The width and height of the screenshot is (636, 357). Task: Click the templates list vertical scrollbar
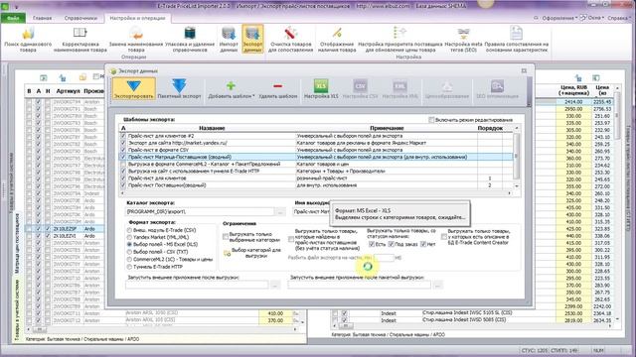[x=517, y=157]
